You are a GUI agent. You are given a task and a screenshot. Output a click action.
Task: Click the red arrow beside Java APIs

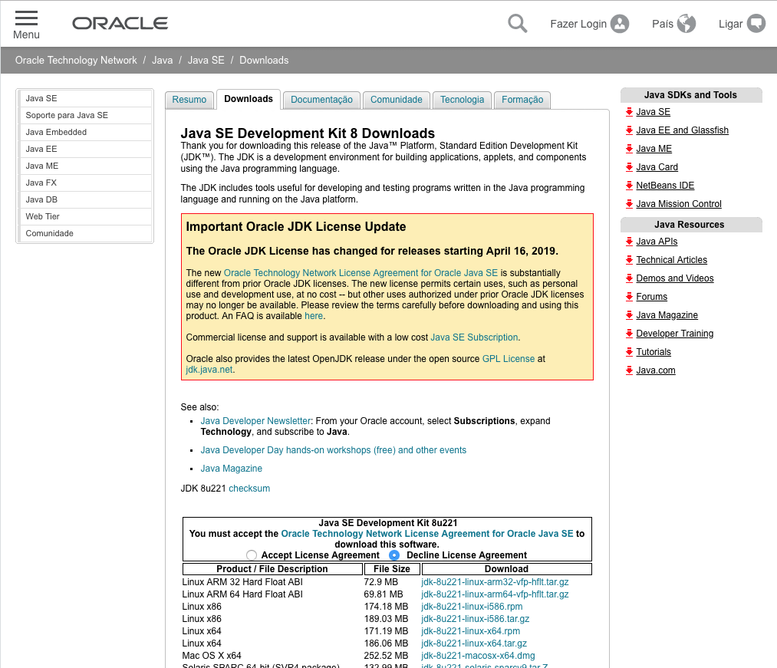point(629,242)
